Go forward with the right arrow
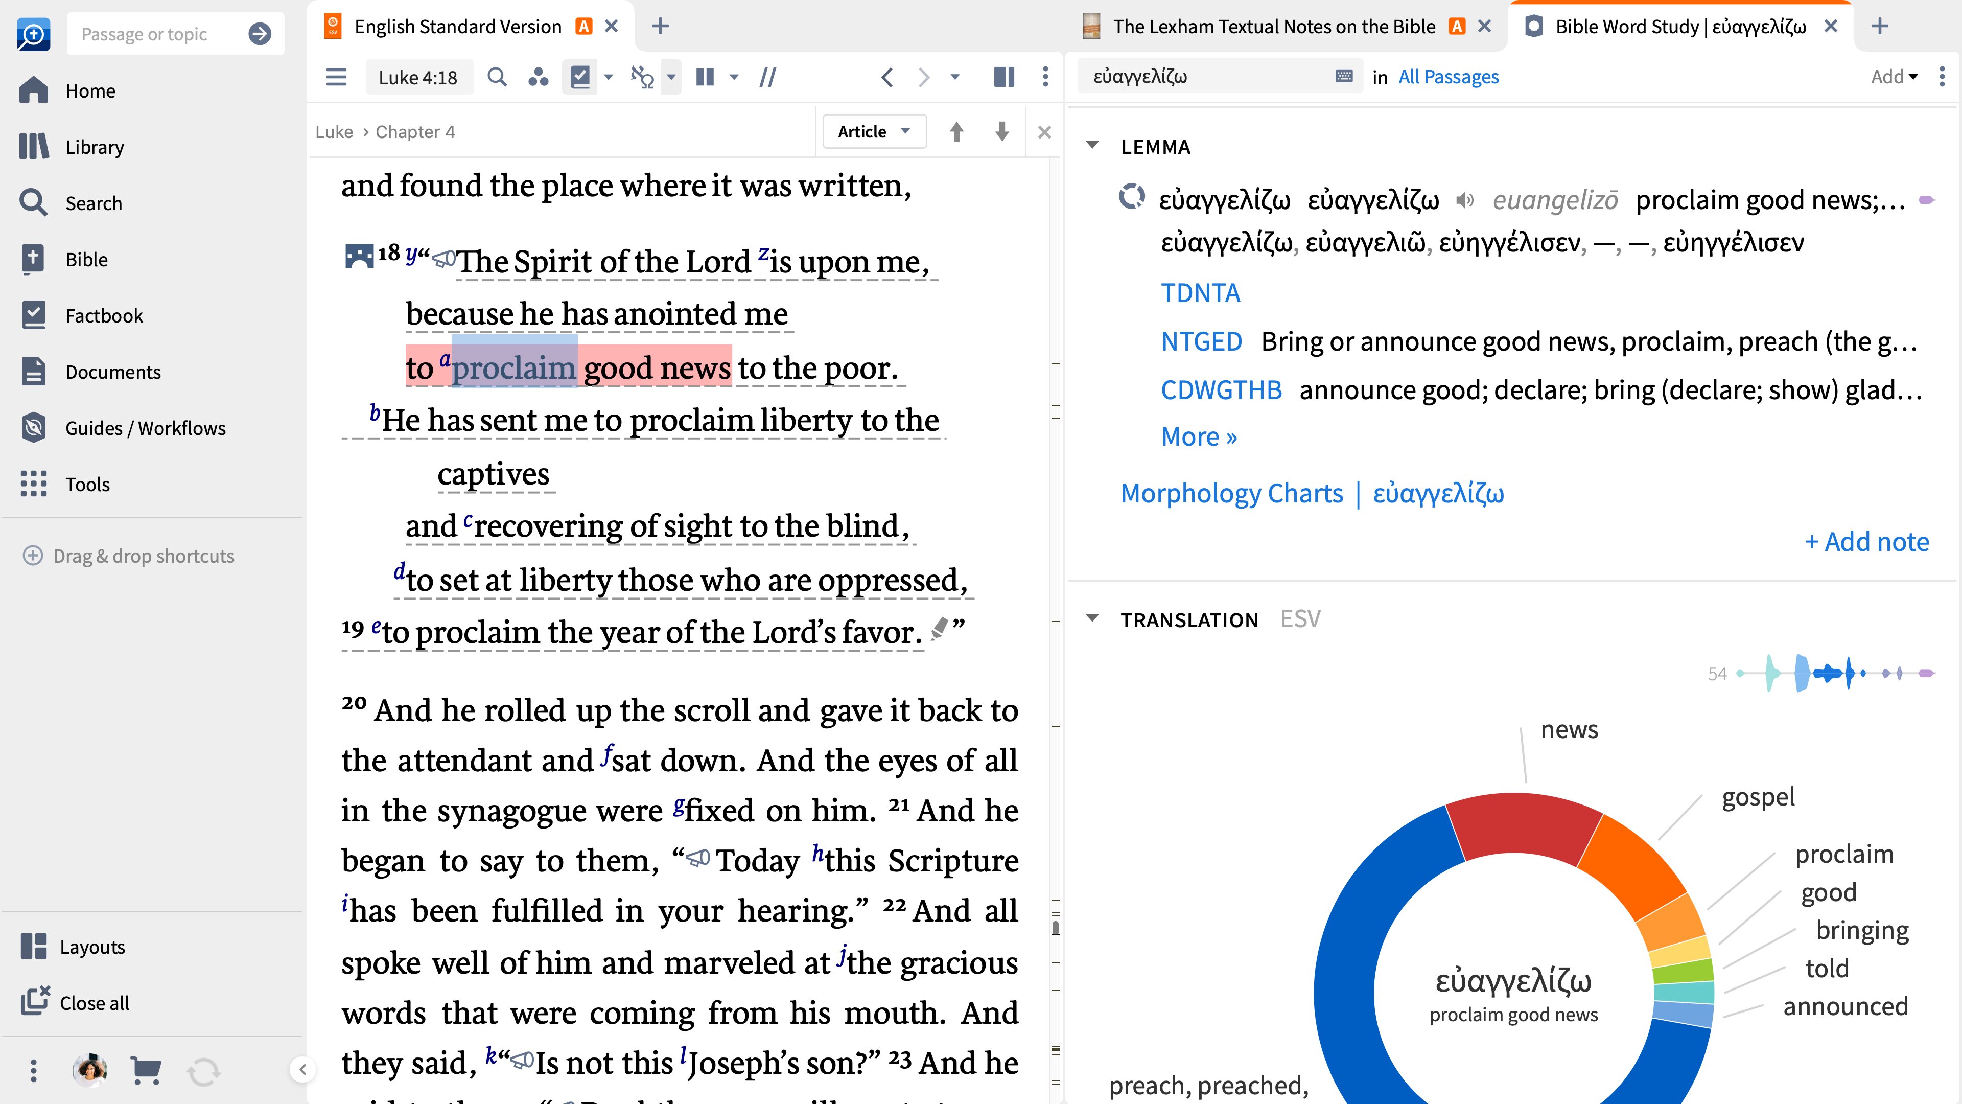The height and width of the screenshot is (1104, 1962). tap(924, 77)
